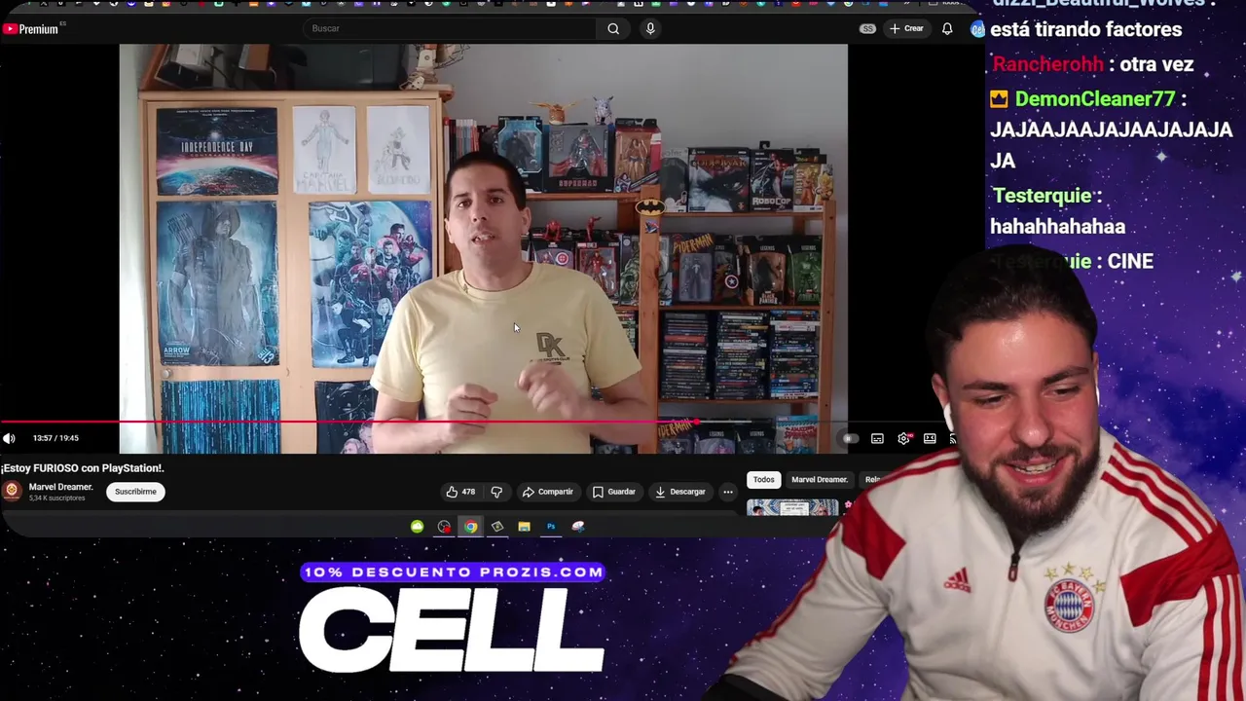Open Photoshop in the taskbar
Screen dimensions: 1246x701
click(551, 527)
